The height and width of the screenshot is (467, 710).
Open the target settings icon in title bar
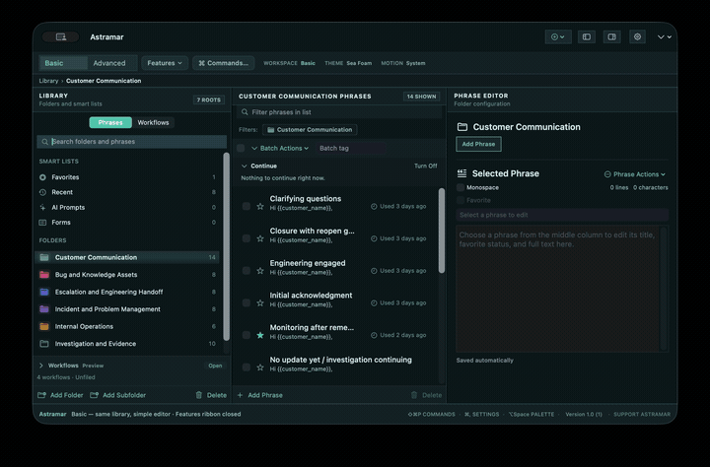(x=637, y=37)
